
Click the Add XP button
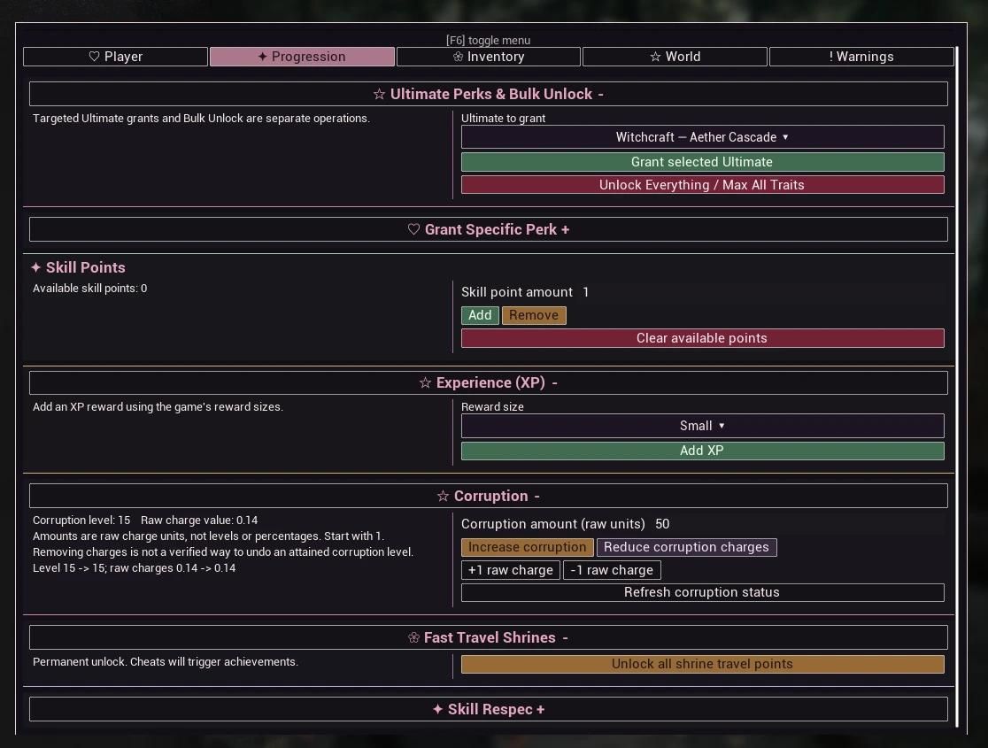(703, 451)
